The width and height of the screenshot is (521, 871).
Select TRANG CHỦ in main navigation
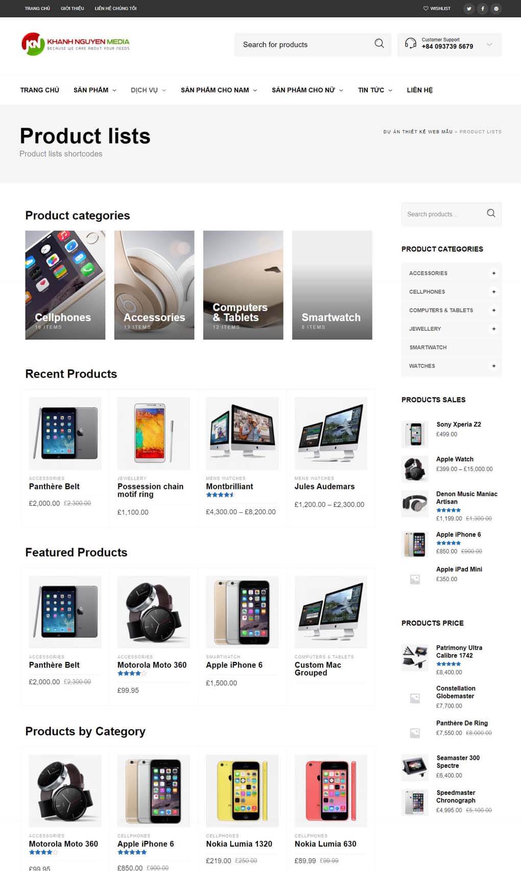40,90
